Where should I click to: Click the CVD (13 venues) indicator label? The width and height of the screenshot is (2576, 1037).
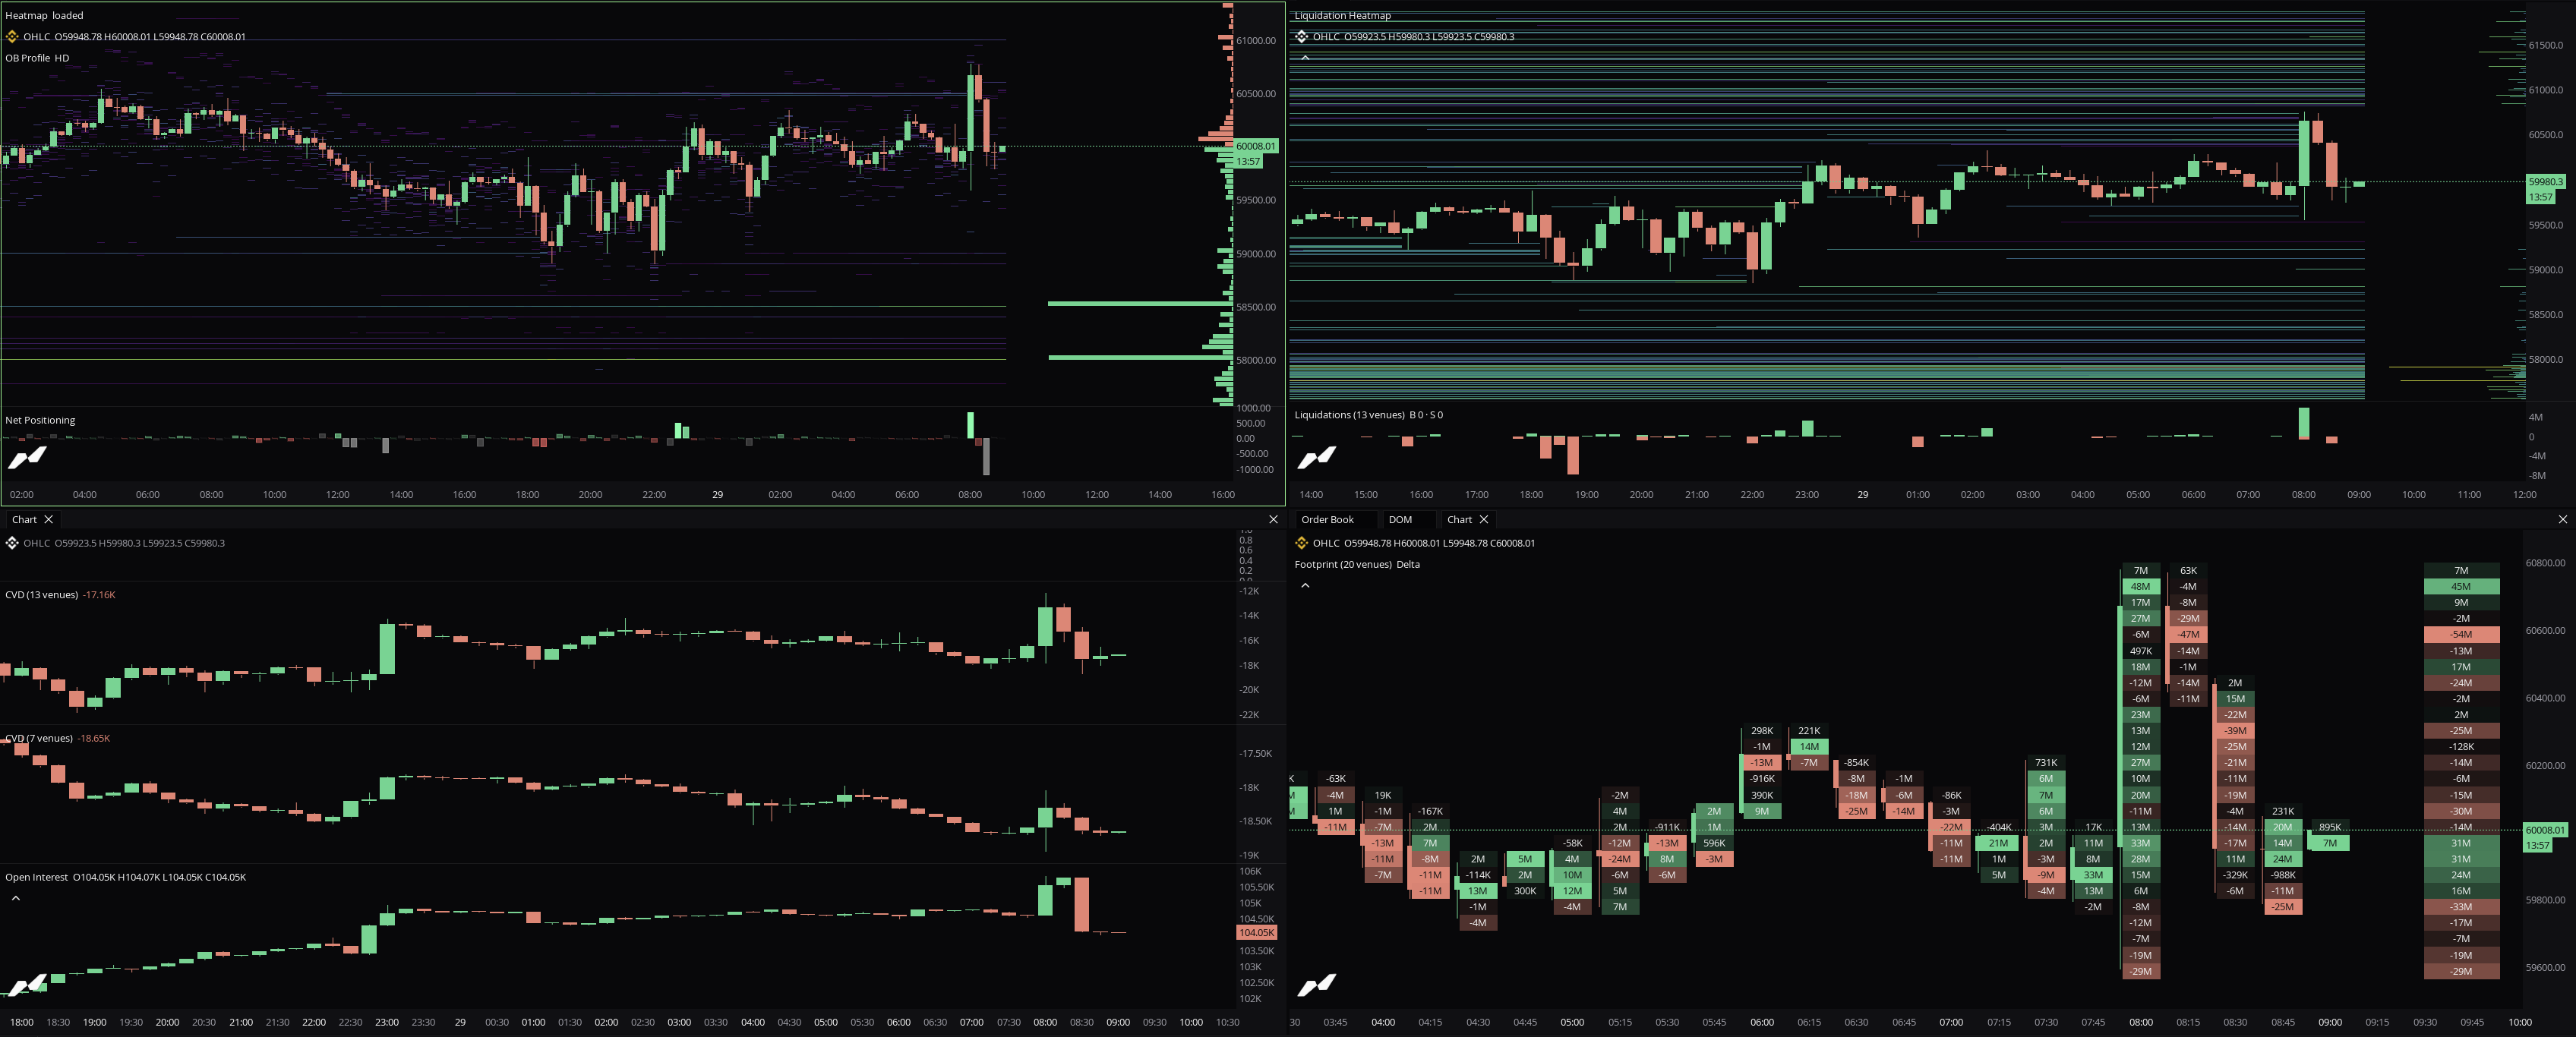[x=41, y=595]
